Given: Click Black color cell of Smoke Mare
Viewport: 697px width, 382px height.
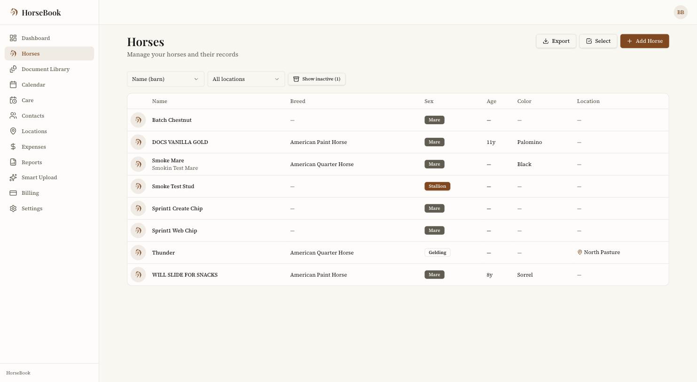Looking at the screenshot, I should [x=525, y=164].
